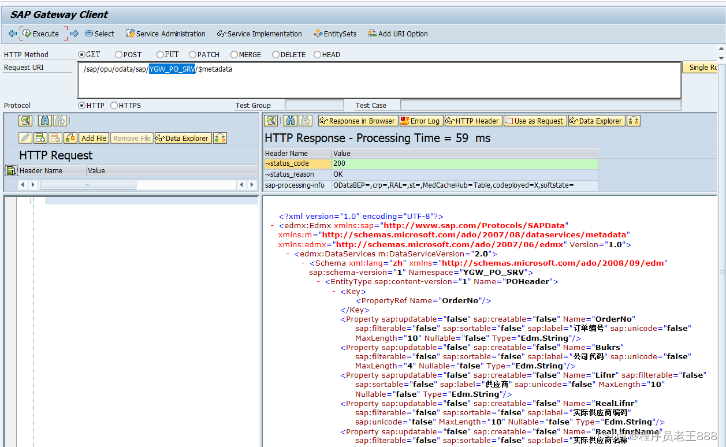Open Data Explorer in the request pane
Image resolution: width=726 pixels, height=447 pixels.
(x=183, y=138)
